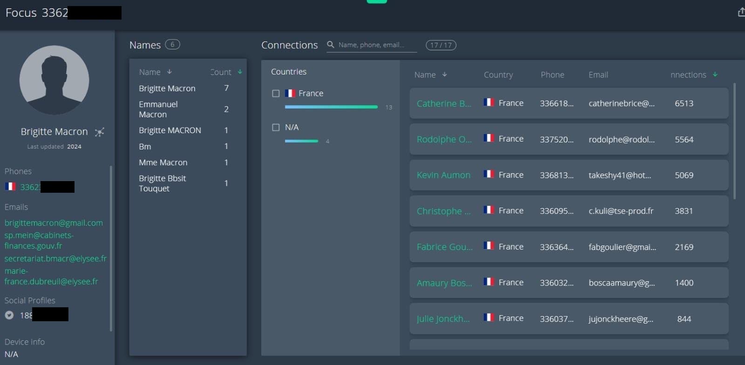745x365 pixels.
Task: Enable the France country filter checkbox
Action: pyautogui.click(x=276, y=94)
